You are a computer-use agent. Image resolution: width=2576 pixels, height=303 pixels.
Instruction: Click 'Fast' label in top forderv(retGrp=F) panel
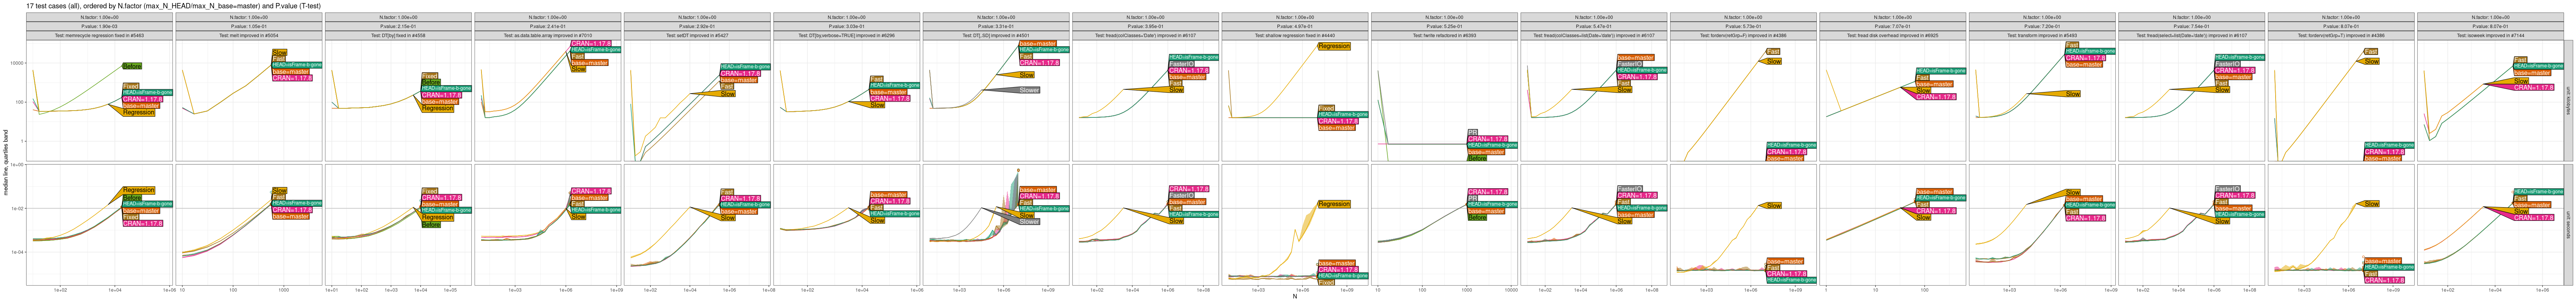point(1773,52)
